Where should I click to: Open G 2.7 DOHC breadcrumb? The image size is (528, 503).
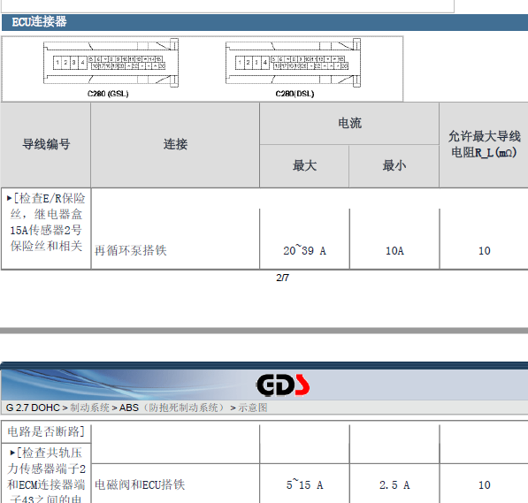click(x=33, y=408)
